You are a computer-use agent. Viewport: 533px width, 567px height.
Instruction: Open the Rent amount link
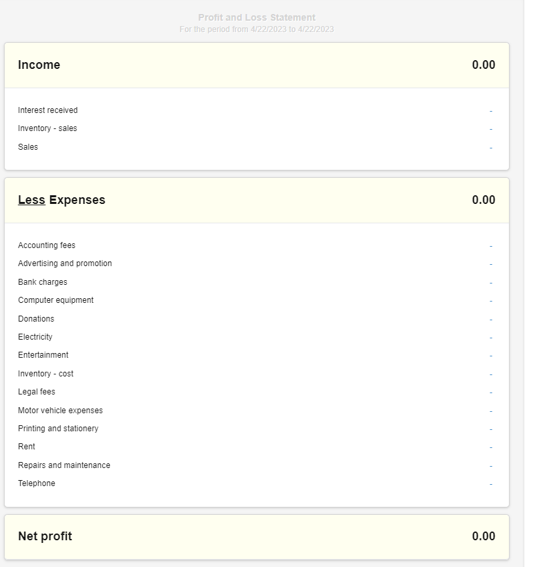tap(491, 448)
